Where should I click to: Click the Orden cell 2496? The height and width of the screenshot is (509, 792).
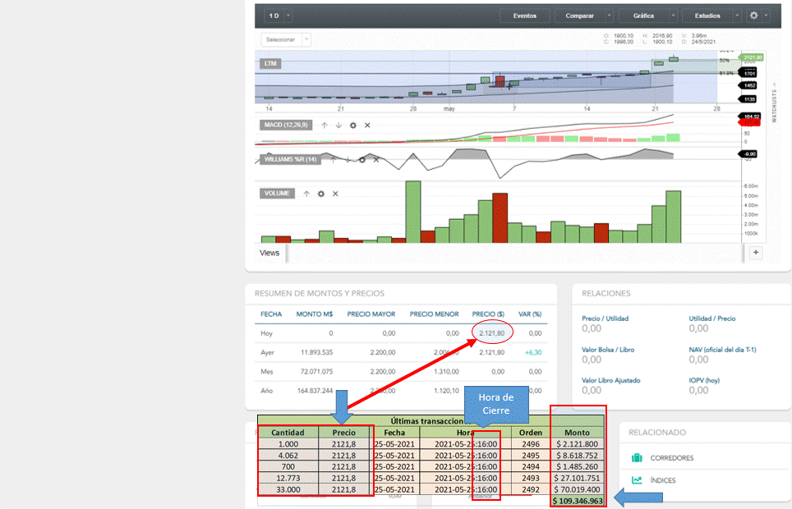pyautogui.click(x=531, y=444)
